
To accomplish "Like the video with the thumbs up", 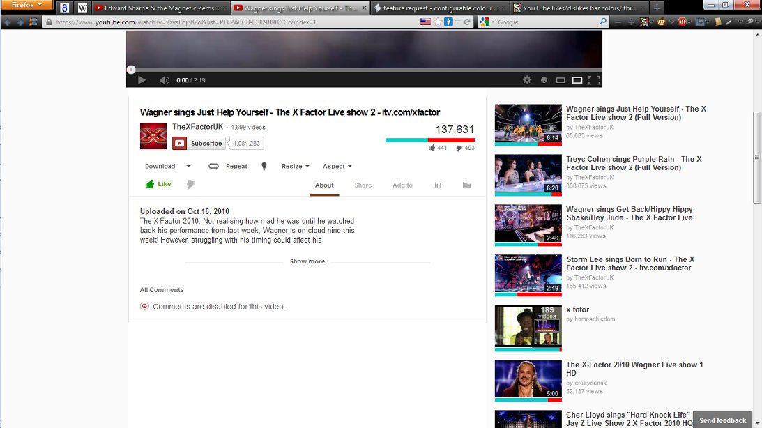I will (159, 184).
